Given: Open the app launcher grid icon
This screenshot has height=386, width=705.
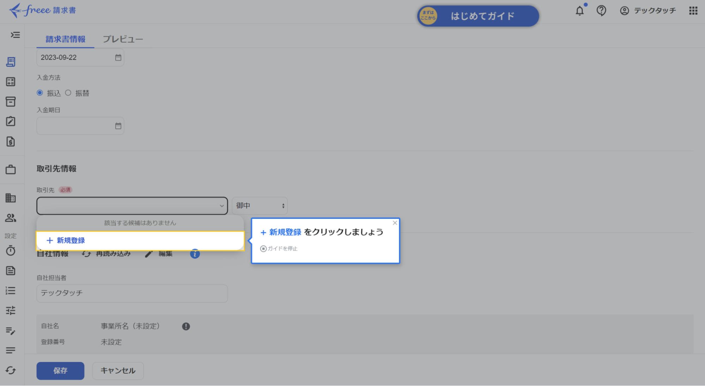Looking at the screenshot, I should 693,11.
